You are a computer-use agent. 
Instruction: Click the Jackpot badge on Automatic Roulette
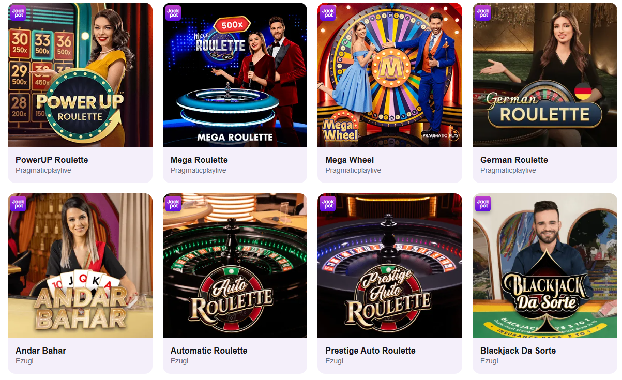coord(173,203)
